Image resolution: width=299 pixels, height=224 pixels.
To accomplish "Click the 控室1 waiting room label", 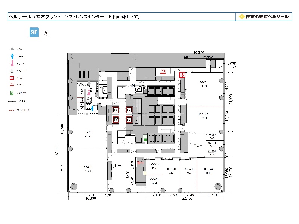I will 234,63.
